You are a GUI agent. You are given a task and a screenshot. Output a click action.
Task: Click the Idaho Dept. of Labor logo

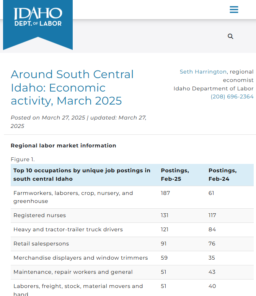click(x=38, y=25)
